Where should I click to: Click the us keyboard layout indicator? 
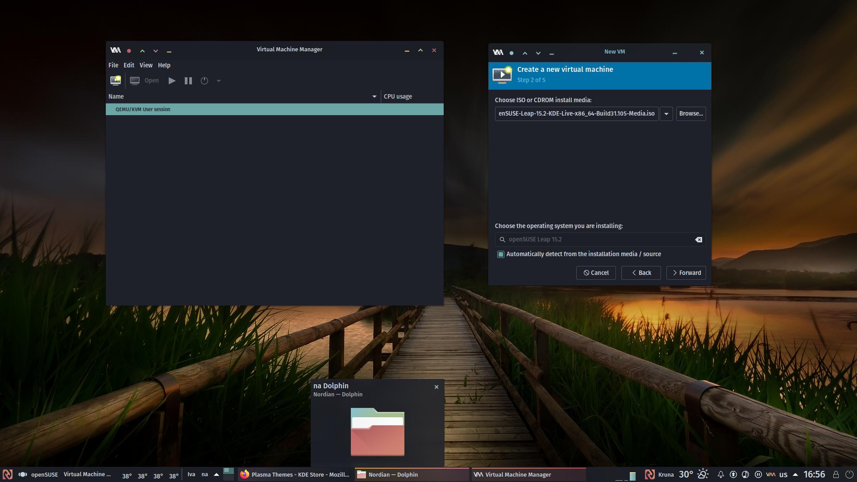tap(783, 474)
